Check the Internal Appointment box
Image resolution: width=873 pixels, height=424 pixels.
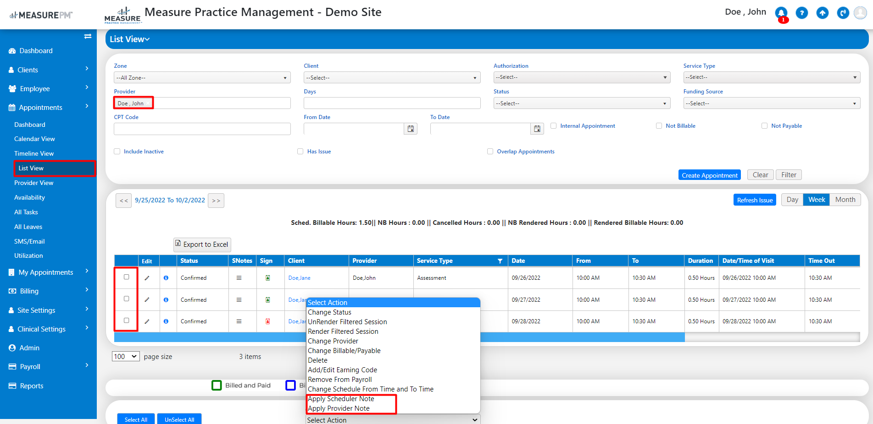tap(554, 126)
